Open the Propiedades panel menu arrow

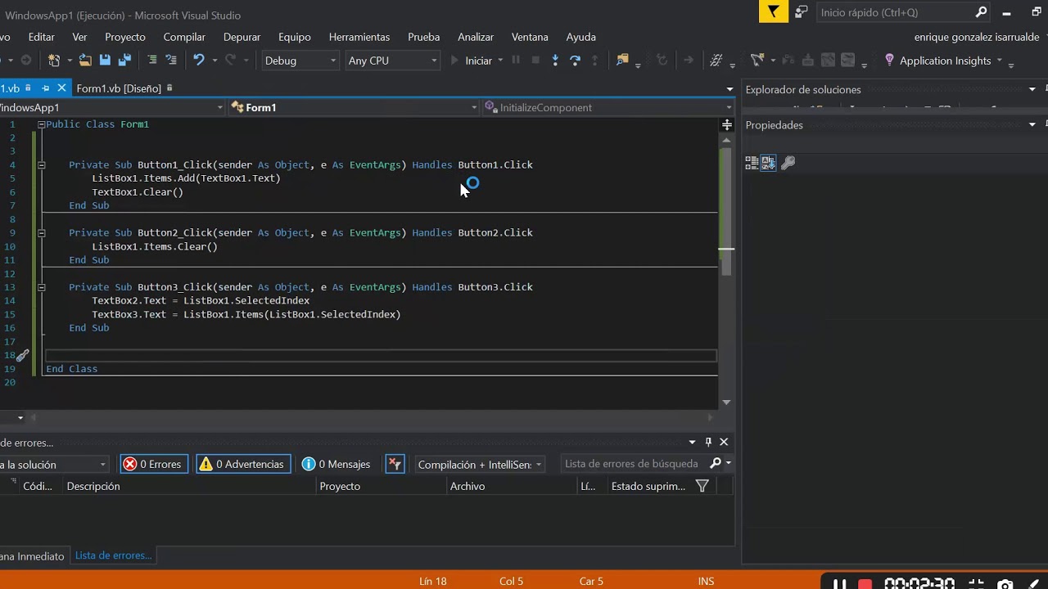click(1032, 124)
